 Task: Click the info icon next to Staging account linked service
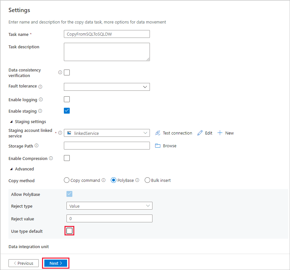pyautogui.click(x=61, y=133)
